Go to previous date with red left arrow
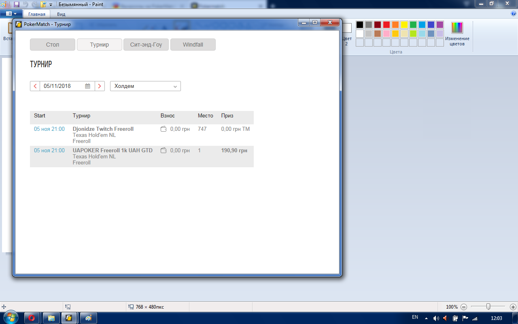Viewport: 518px width, 324px height. 35,86
